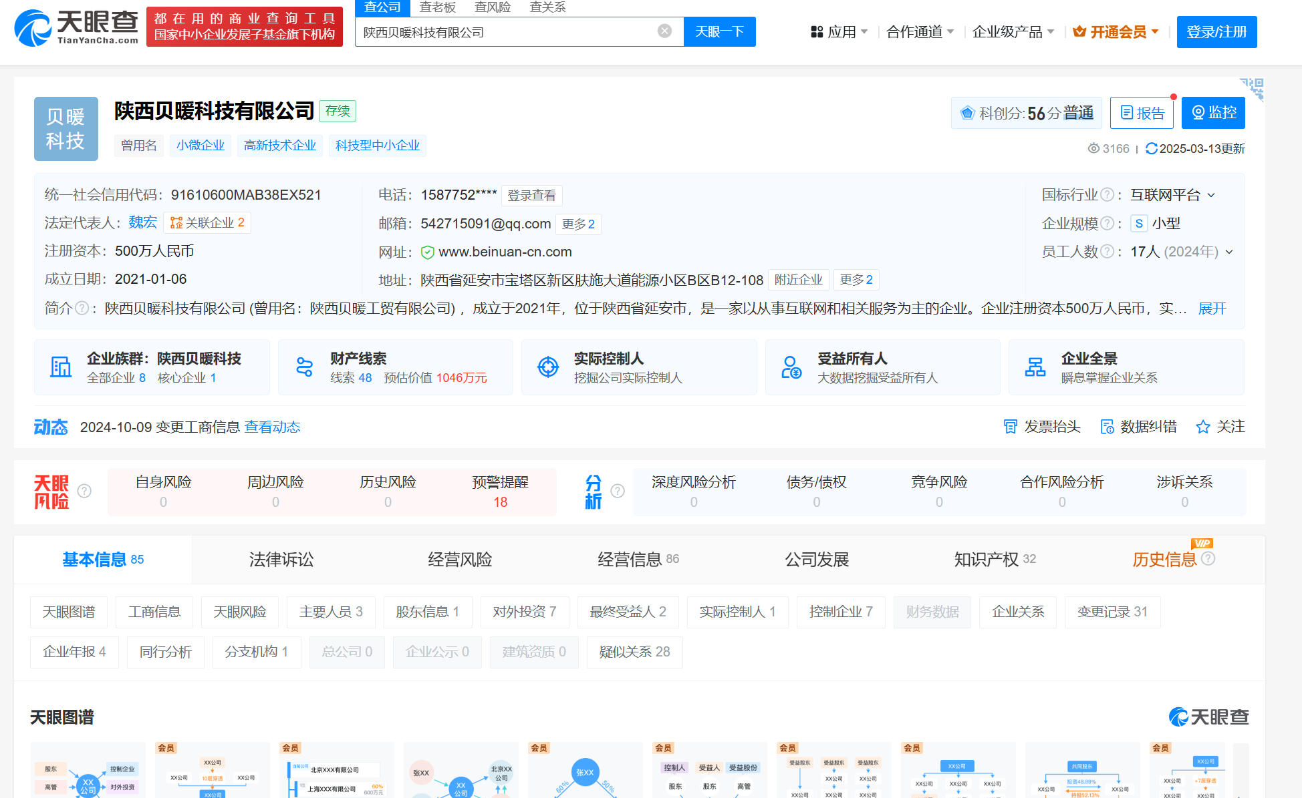Show more addresses with 更多 2

[x=856, y=280]
